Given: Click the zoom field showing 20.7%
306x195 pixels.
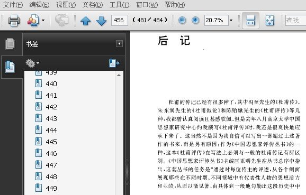Looking at the screenshot, I should point(216,20).
